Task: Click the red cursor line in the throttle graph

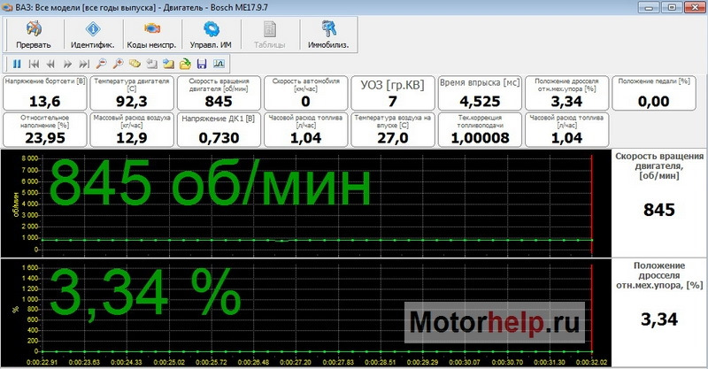Action: (x=591, y=309)
